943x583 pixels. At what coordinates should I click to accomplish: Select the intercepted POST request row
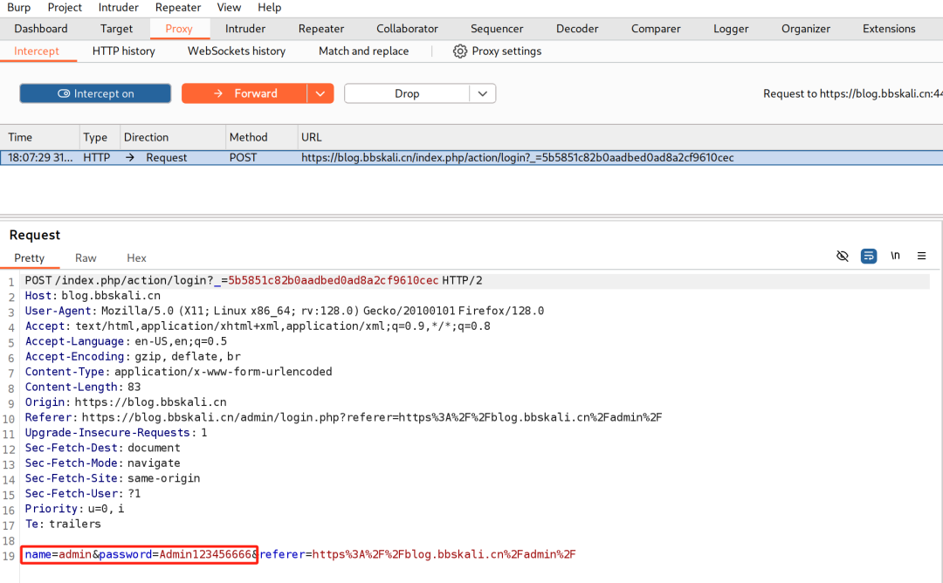coord(471,157)
